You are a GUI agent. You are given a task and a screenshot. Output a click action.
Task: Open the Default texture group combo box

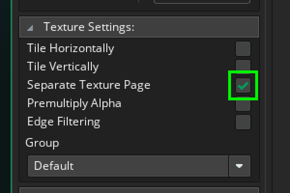(x=128, y=166)
